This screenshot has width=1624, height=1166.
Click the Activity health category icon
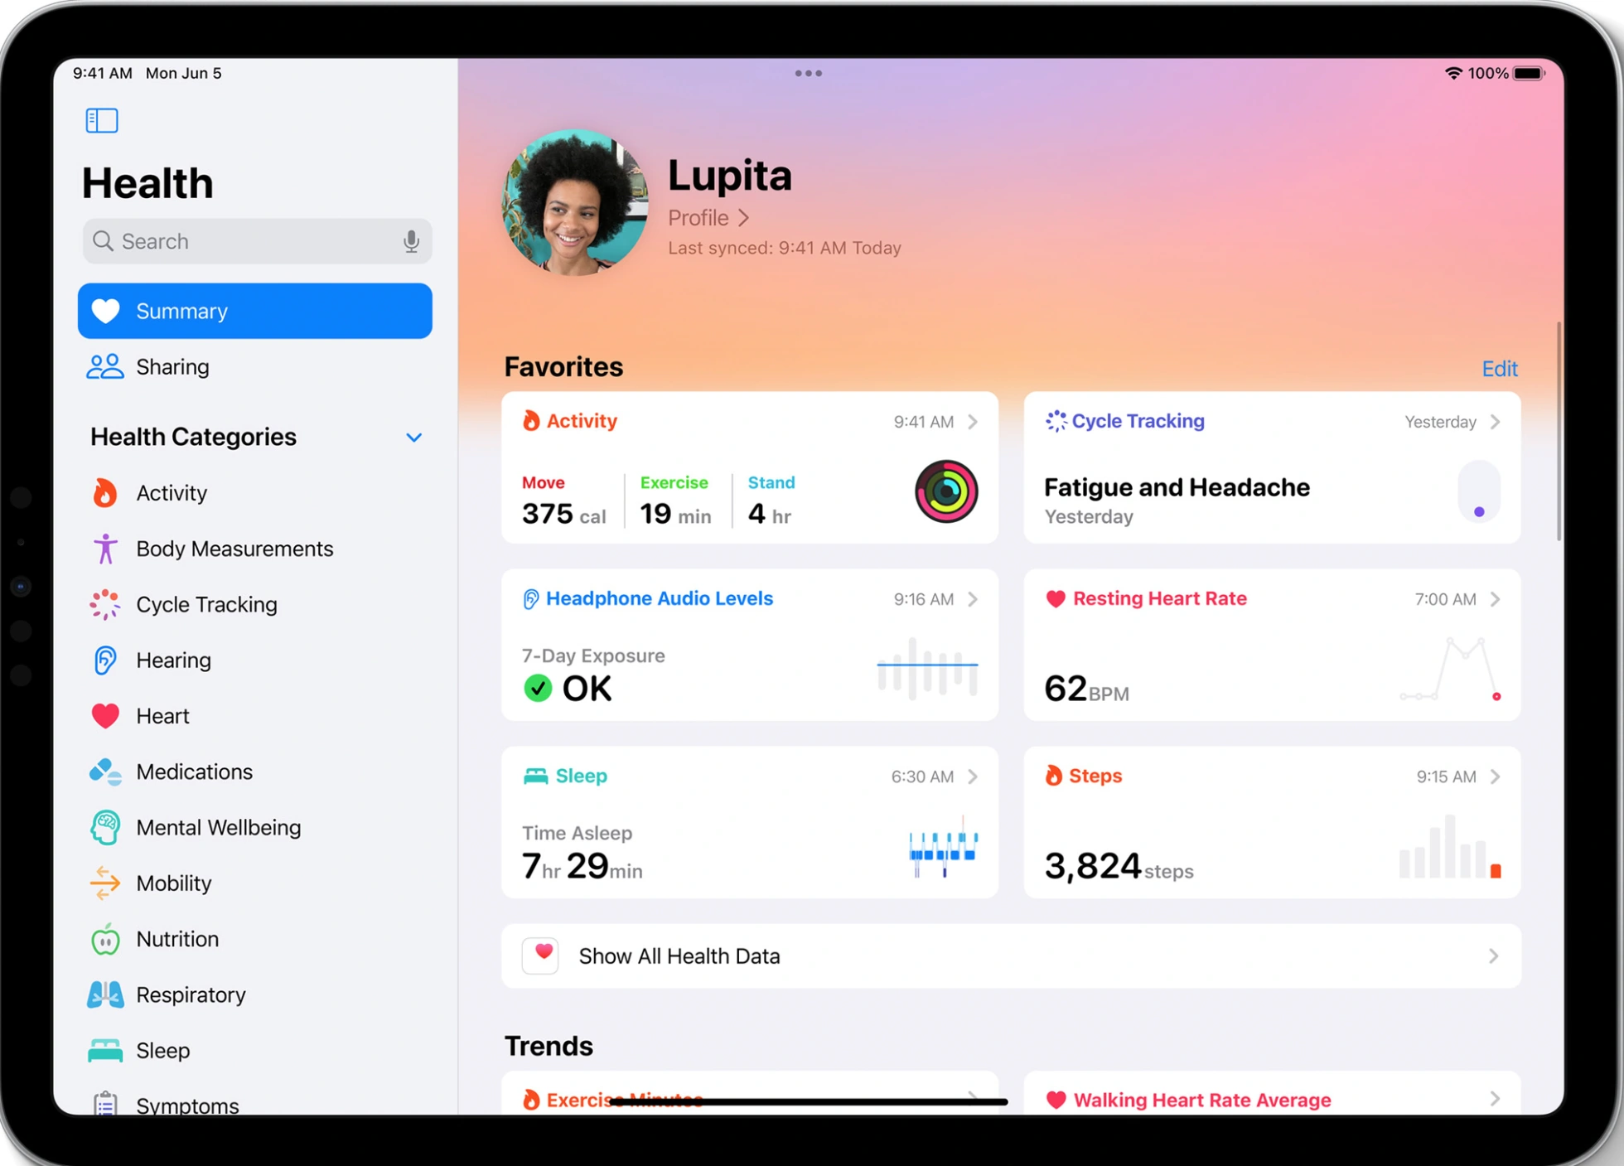coord(104,493)
